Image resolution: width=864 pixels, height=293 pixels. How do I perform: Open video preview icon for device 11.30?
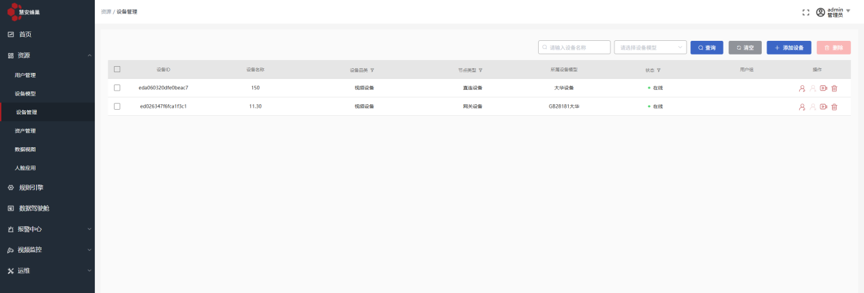pyautogui.click(x=823, y=107)
